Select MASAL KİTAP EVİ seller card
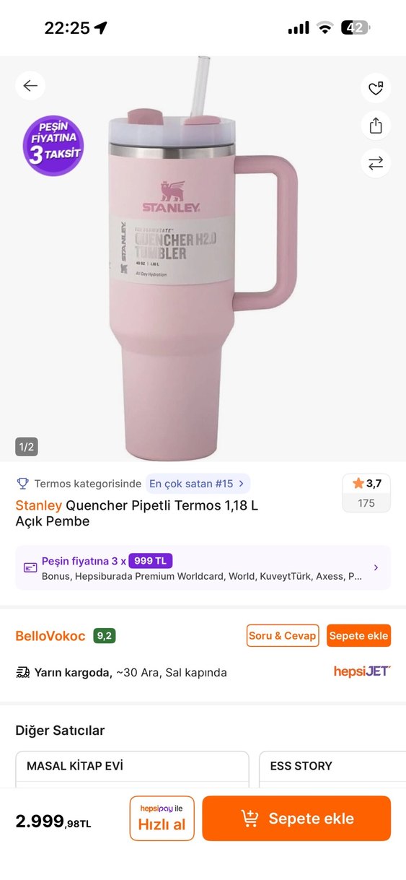The width and height of the screenshot is (406, 880). pyautogui.click(x=133, y=770)
